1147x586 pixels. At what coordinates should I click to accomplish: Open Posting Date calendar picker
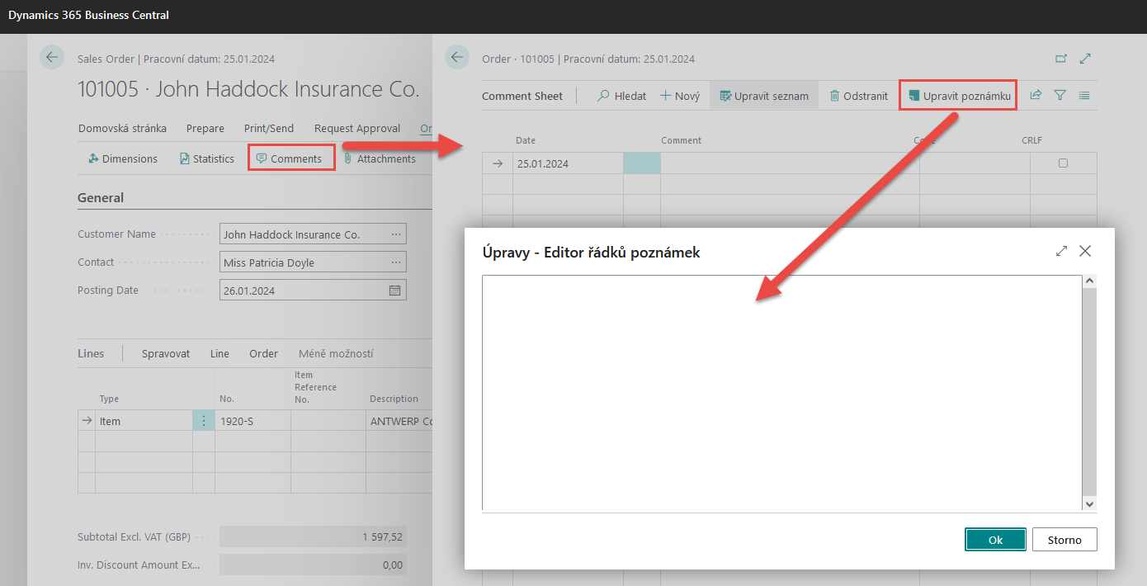(x=395, y=291)
